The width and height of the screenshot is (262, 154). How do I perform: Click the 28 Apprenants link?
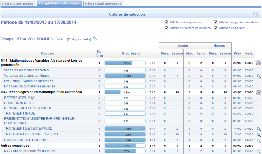click(79, 39)
